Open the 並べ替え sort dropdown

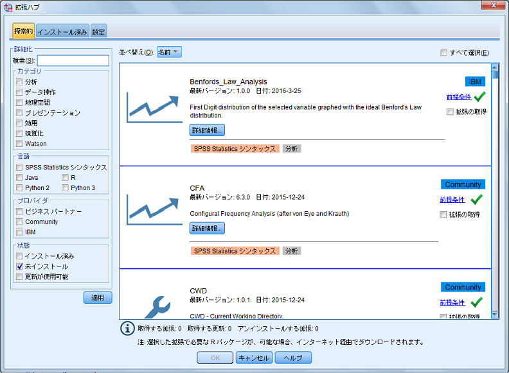(169, 52)
